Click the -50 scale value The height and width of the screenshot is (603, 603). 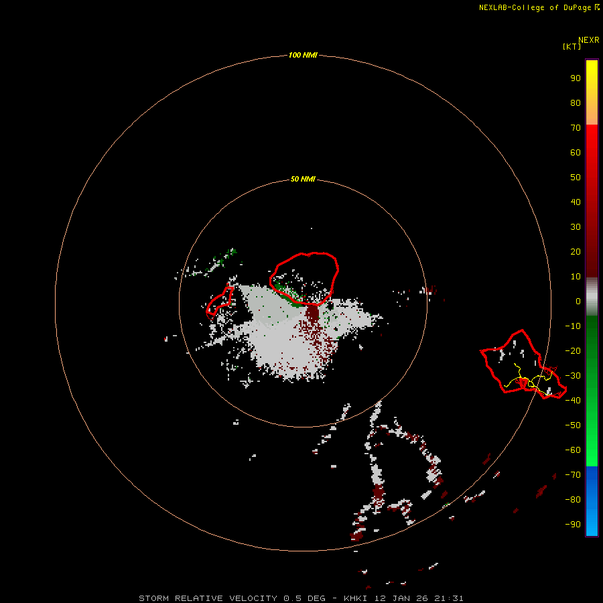pyautogui.click(x=573, y=425)
